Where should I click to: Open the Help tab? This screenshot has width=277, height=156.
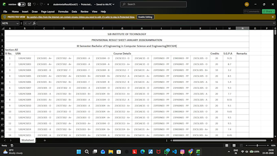pos(103,11)
